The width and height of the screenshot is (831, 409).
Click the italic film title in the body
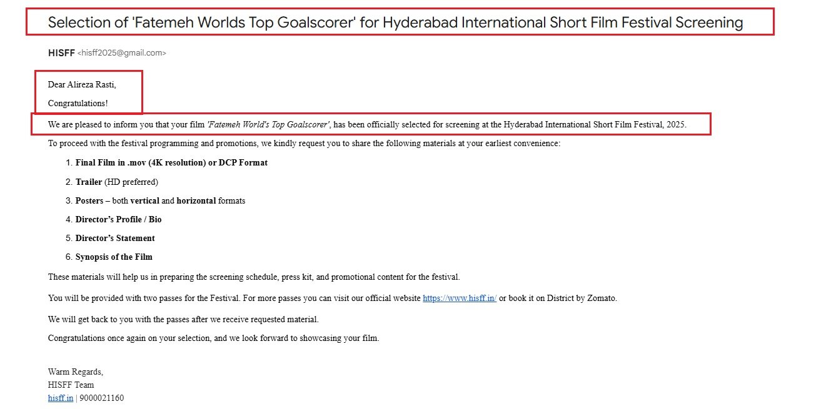(268, 124)
